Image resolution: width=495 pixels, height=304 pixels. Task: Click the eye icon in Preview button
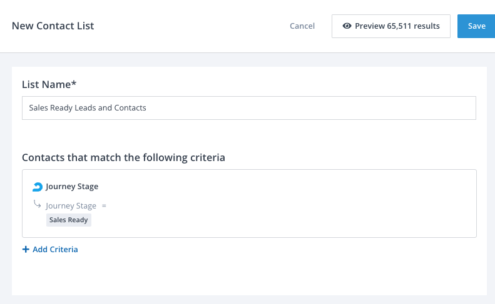point(347,26)
